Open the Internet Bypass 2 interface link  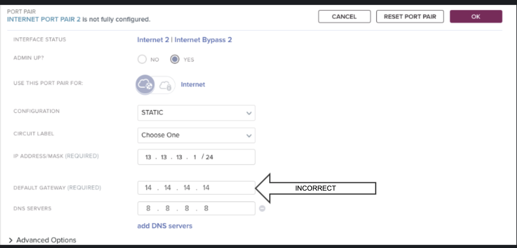tap(203, 40)
